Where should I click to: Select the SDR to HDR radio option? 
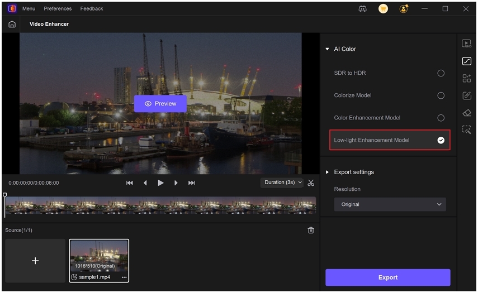point(441,73)
